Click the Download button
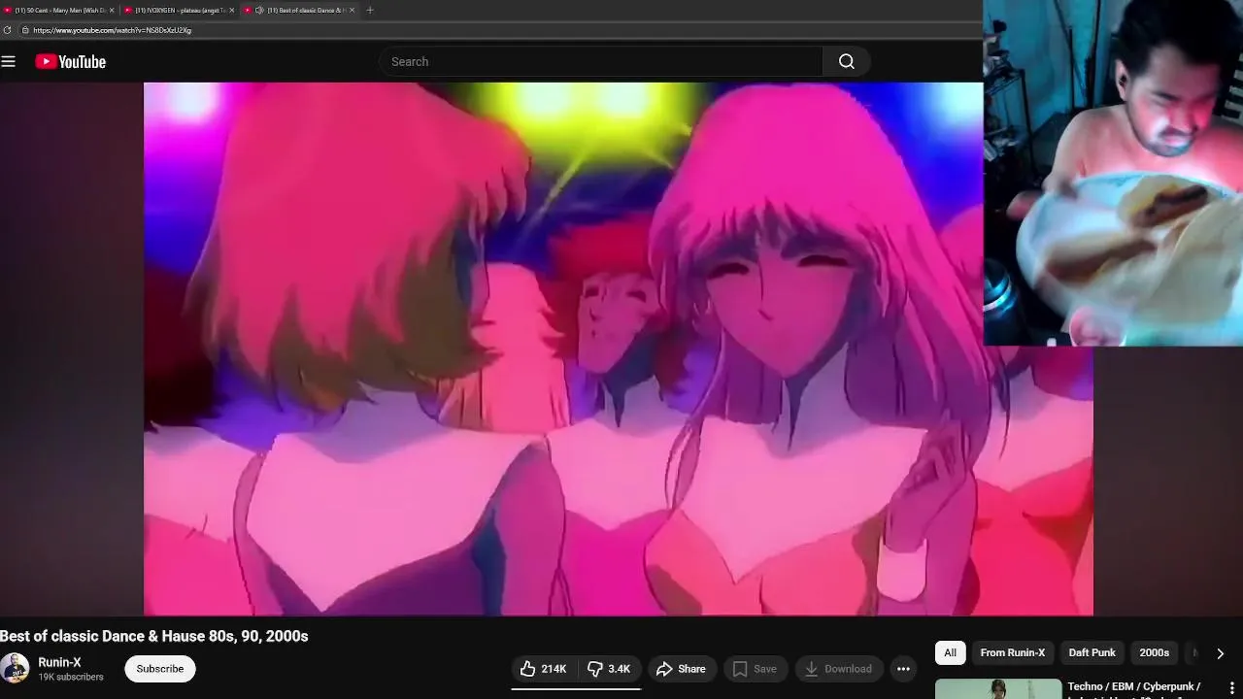Viewport: 1243px width, 699px height. coord(839,669)
